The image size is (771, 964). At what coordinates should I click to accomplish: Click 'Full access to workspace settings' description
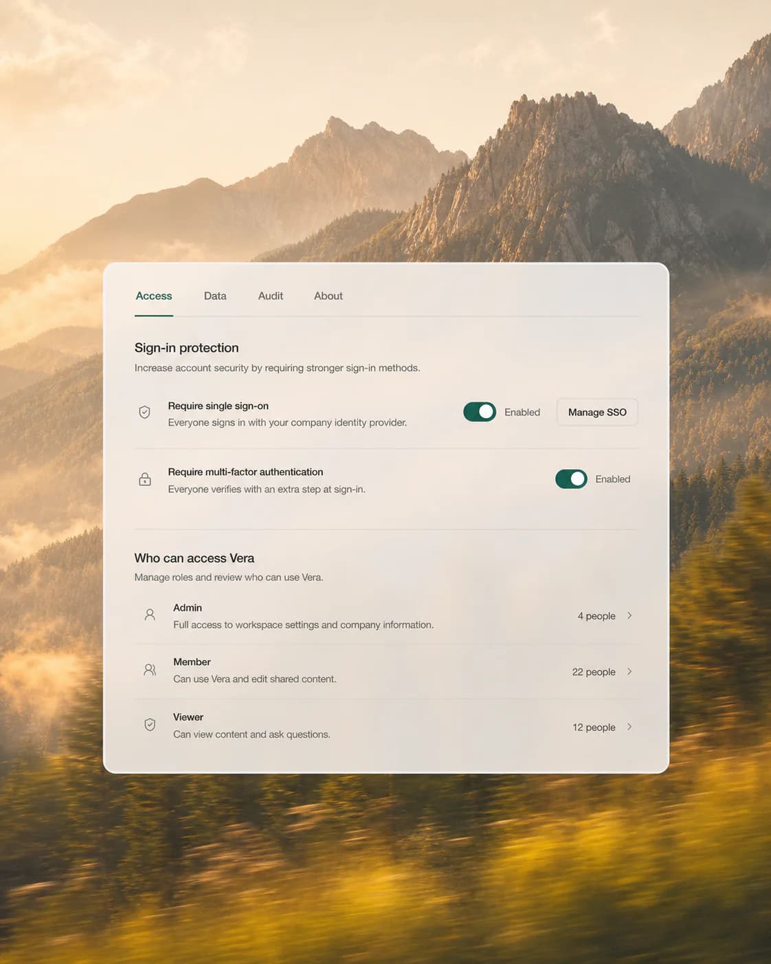[x=303, y=625]
